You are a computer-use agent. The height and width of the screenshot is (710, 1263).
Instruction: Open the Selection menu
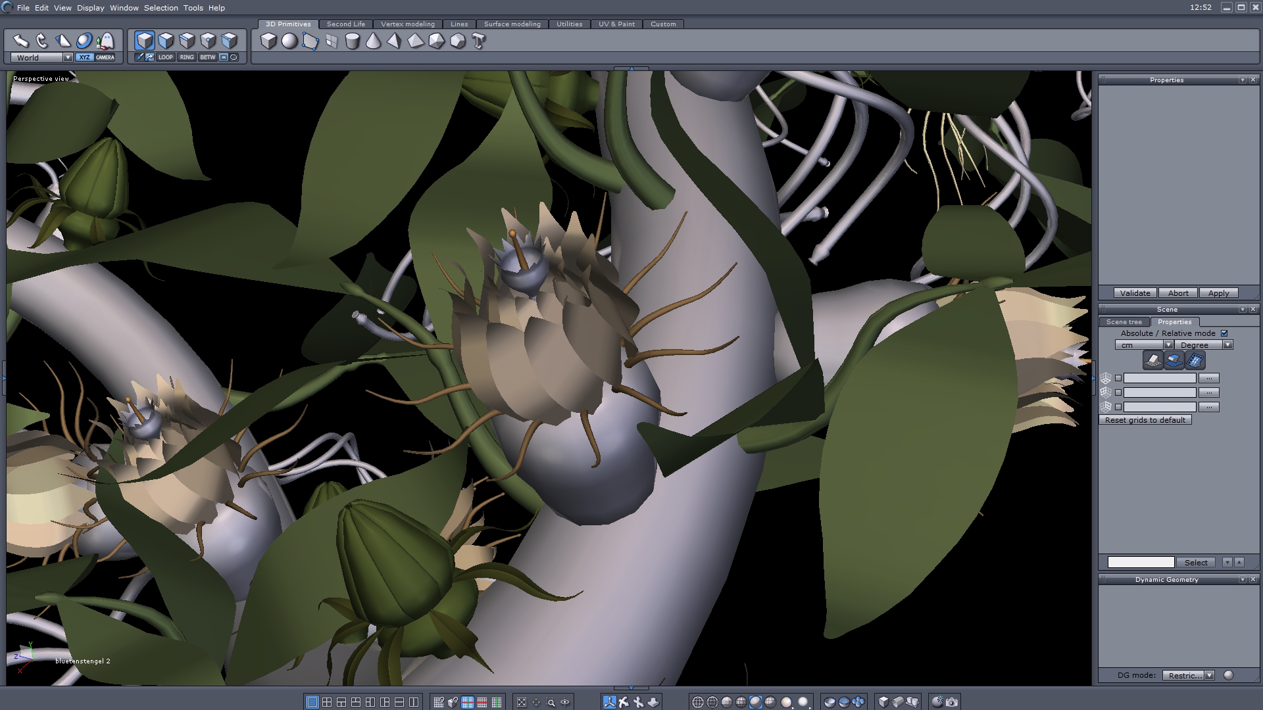[x=161, y=8]
